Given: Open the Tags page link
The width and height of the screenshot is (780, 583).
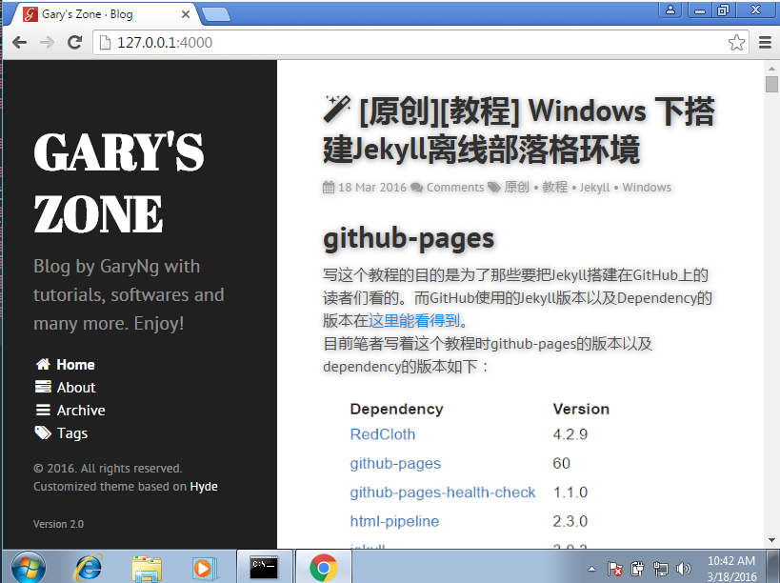Looking at the screenshot, I should pos(72,433).
